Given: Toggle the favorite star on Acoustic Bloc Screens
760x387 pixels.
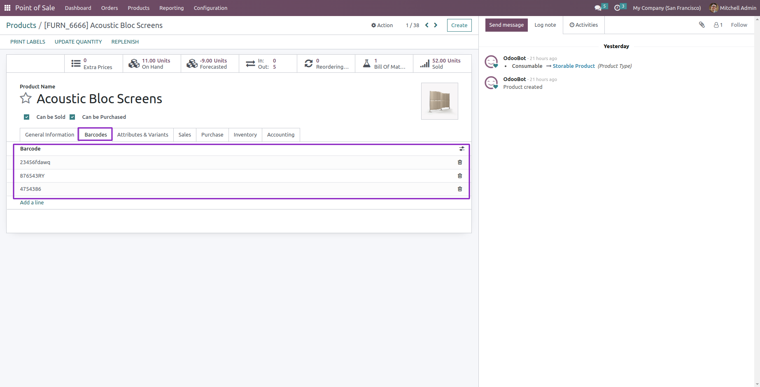Looking at the screenshot, I should point(26,98).
